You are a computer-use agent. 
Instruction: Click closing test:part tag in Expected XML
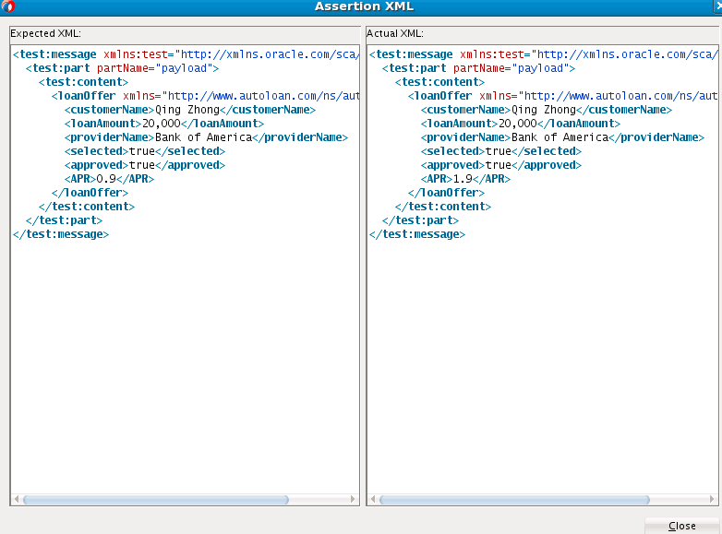click(x=64, y=220)
